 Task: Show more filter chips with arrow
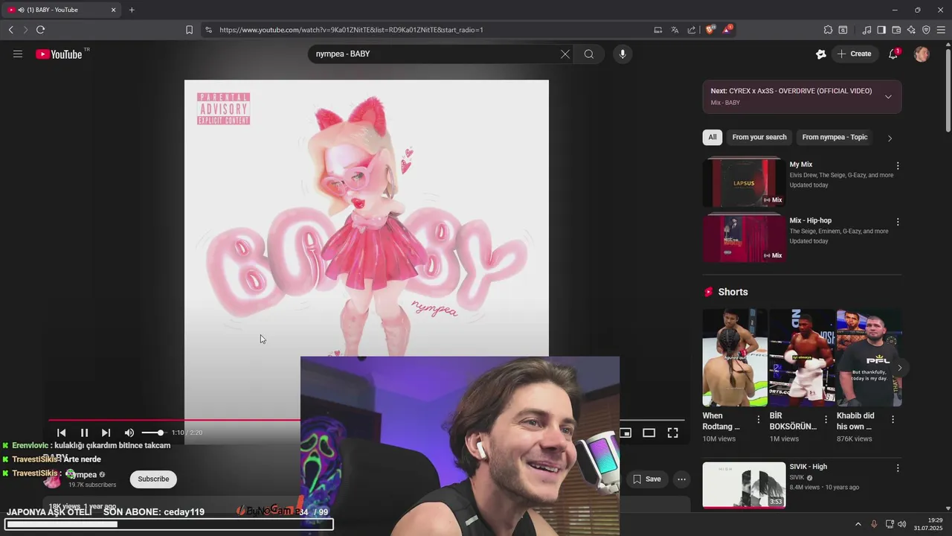[x=890, y=138]
